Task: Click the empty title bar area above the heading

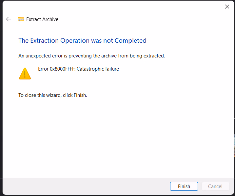Action: click(115, 7)
